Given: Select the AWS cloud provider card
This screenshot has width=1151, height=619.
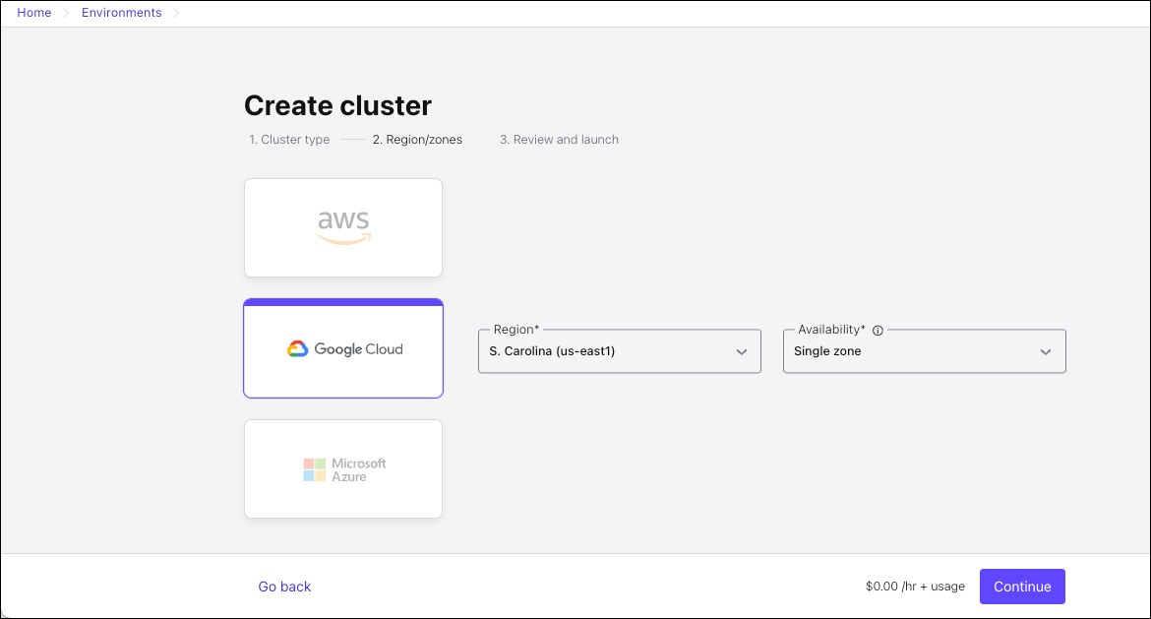Looking at the screenshot, I should click(x=343, y=227).
